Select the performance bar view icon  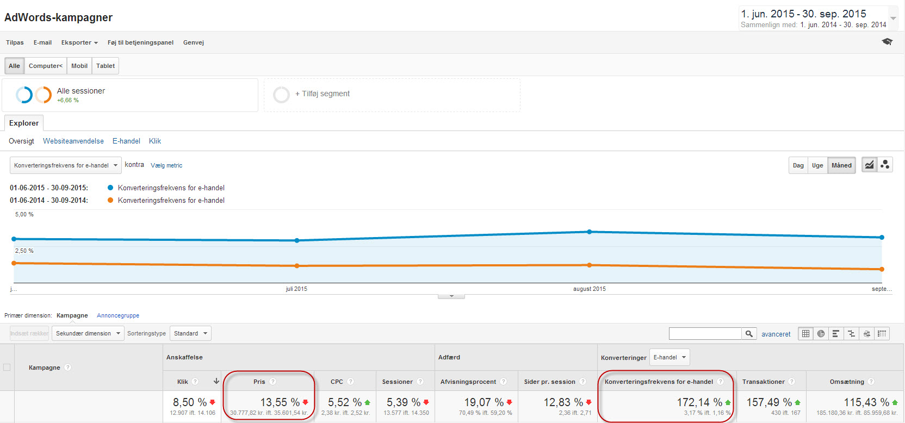(836, 334)
